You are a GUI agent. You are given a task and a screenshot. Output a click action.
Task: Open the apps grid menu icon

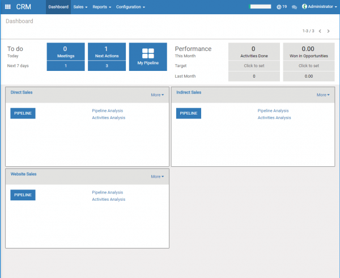[x=8, y=7]
